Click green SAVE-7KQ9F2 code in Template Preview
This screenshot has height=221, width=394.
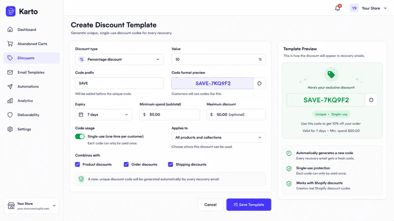tap(326, 100)
